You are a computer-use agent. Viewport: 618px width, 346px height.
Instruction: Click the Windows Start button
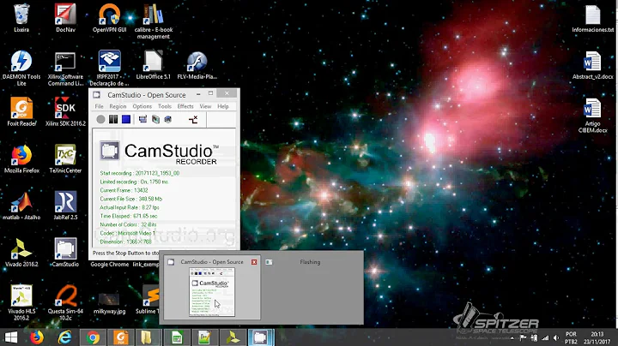[x=11, y=337]
